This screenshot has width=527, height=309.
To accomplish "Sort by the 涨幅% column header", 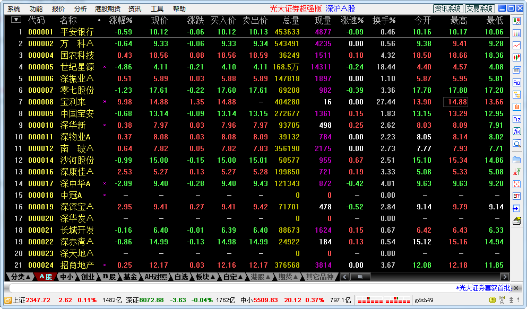I will tap(120, 21).
